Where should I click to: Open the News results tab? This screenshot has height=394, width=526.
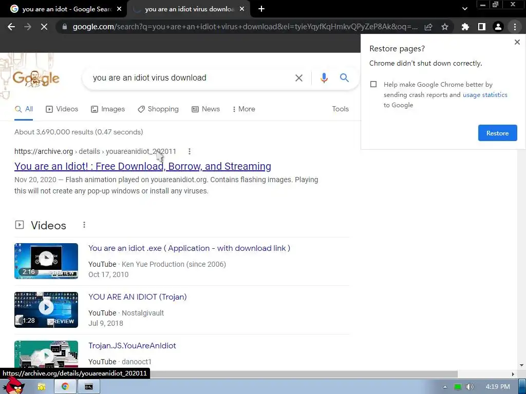click(205, 109)
